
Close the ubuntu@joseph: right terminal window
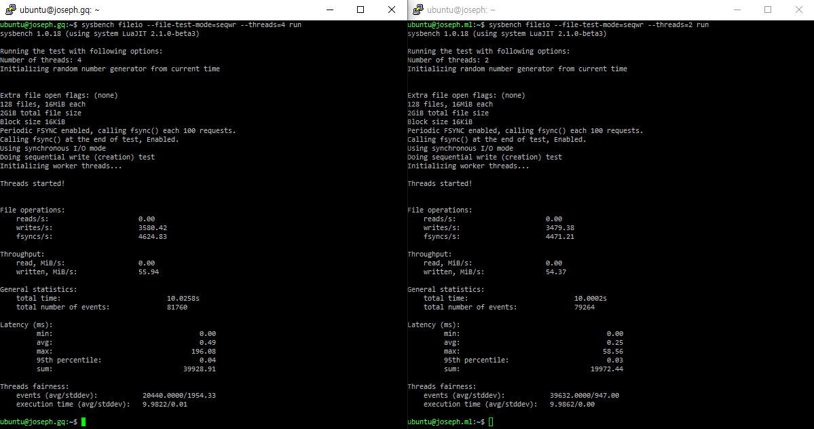click(x=799, y=10)
